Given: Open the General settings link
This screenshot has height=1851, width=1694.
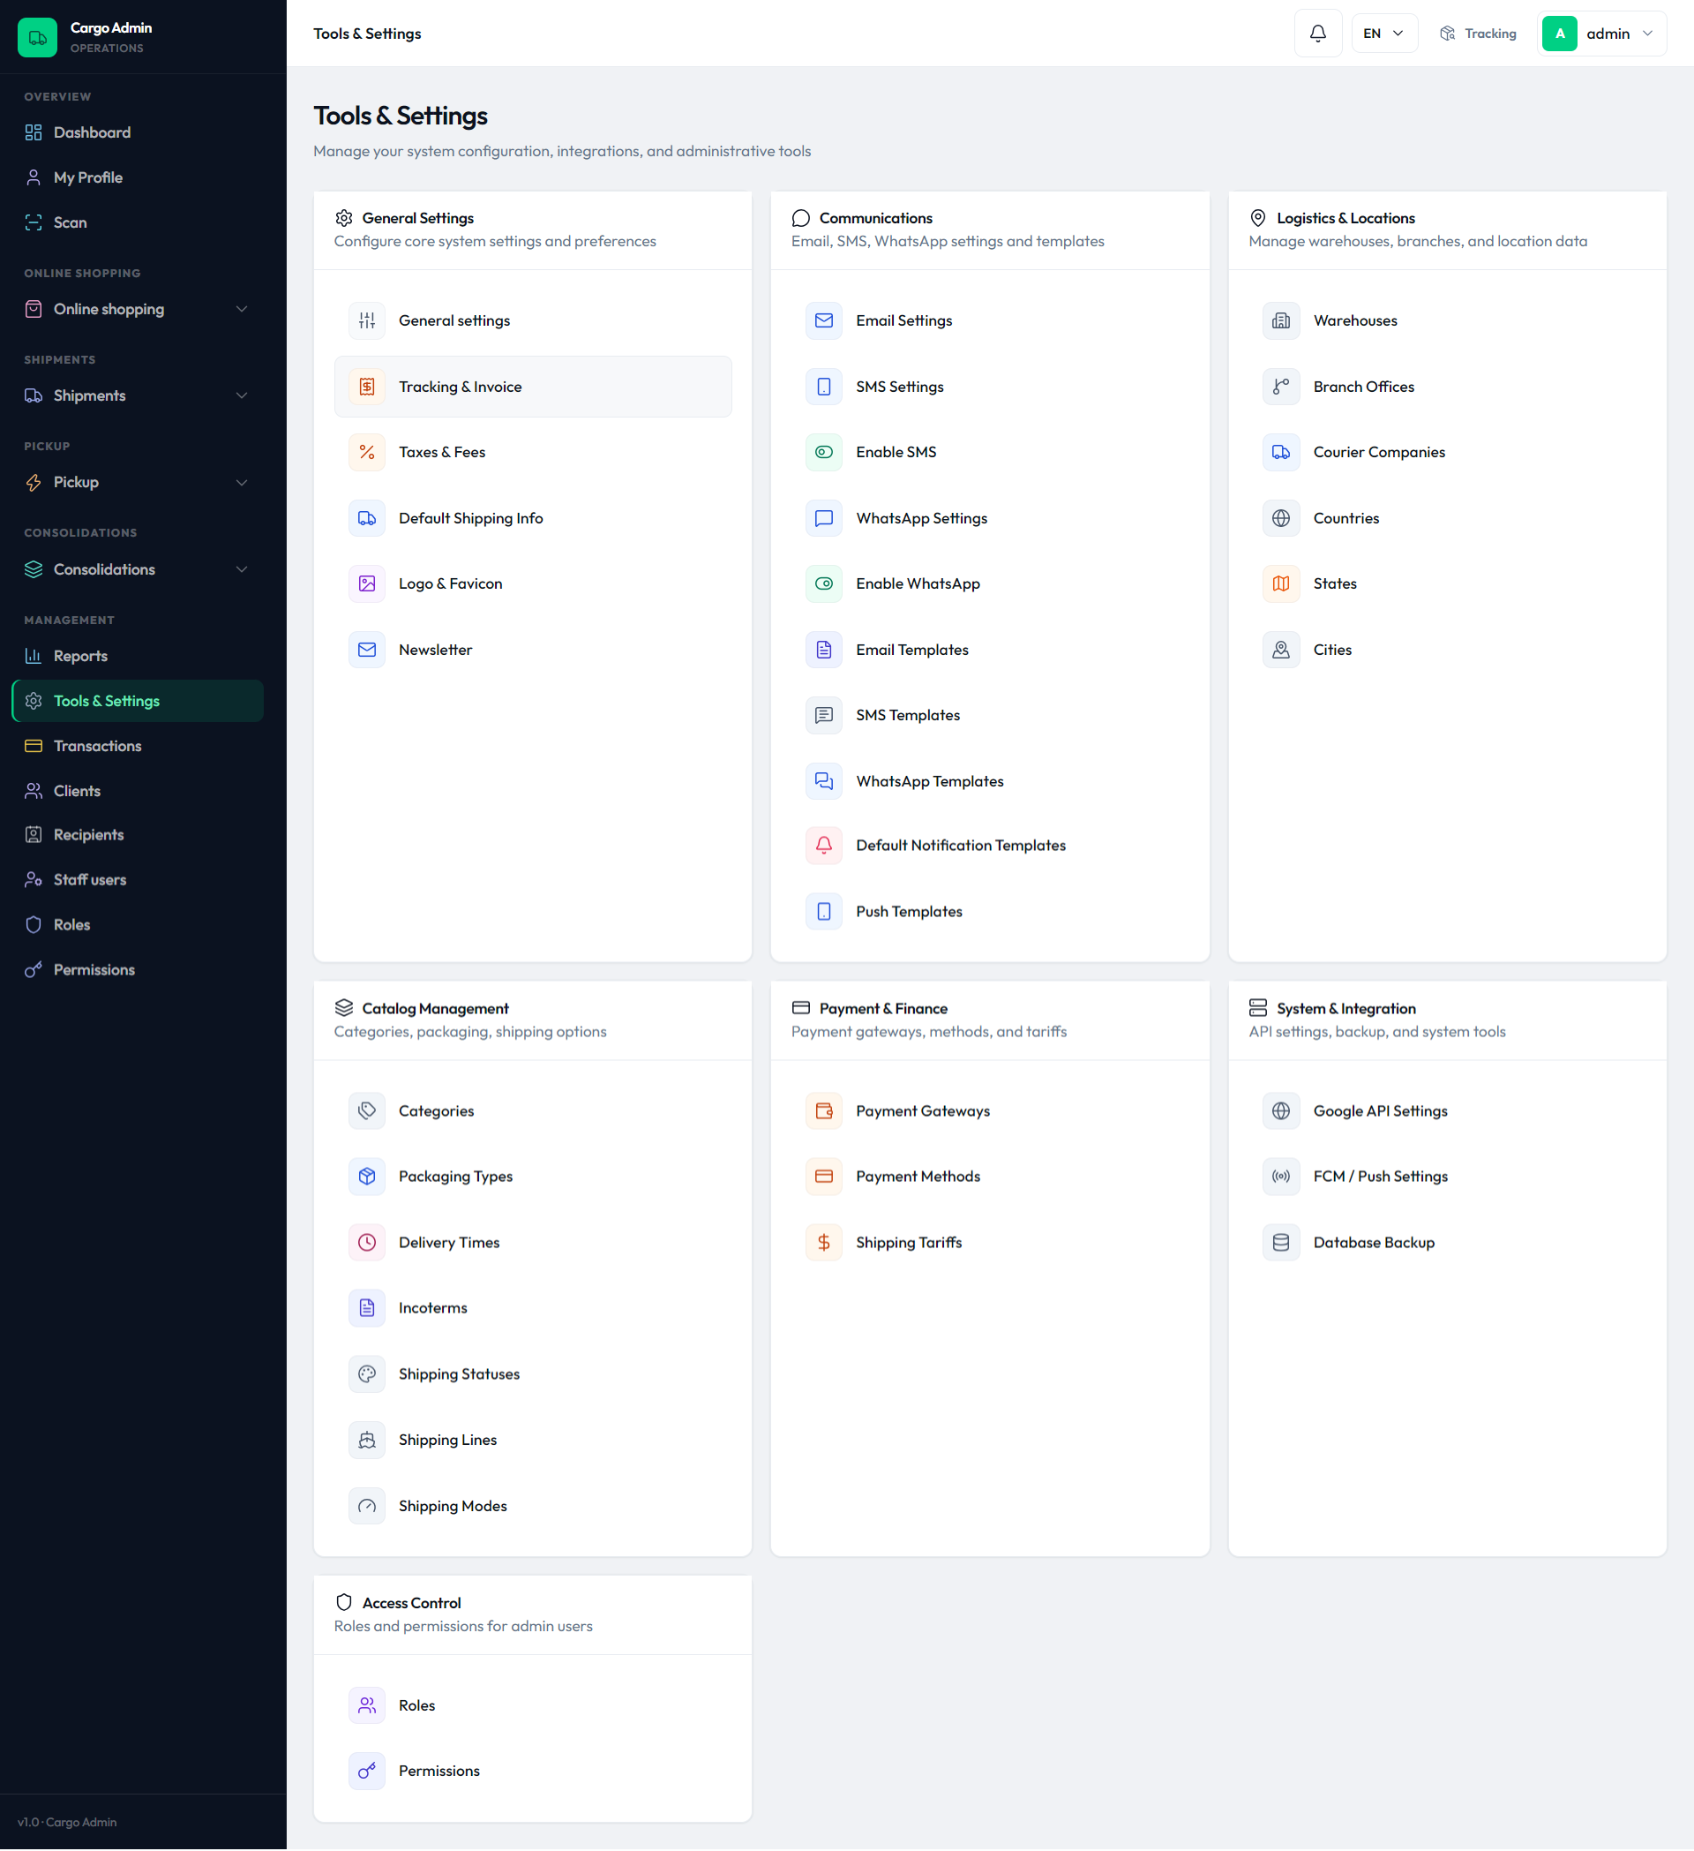Looking at the screenshot, I should tap(532, 320).
